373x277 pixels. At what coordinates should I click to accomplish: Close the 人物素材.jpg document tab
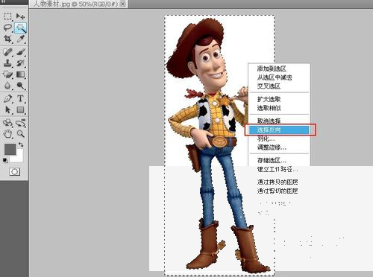tap(123, 4)
